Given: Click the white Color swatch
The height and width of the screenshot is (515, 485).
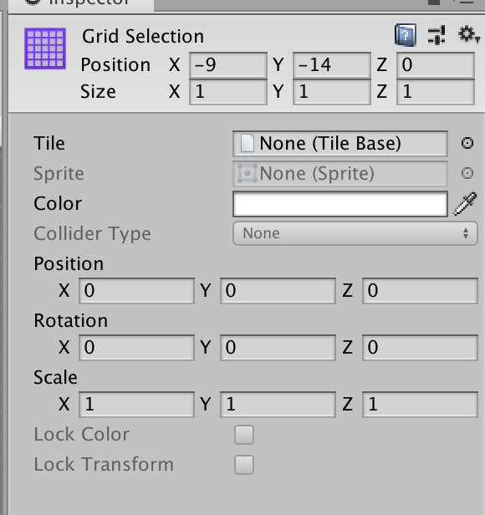Looking at the screenshot, I should (340, 204).
